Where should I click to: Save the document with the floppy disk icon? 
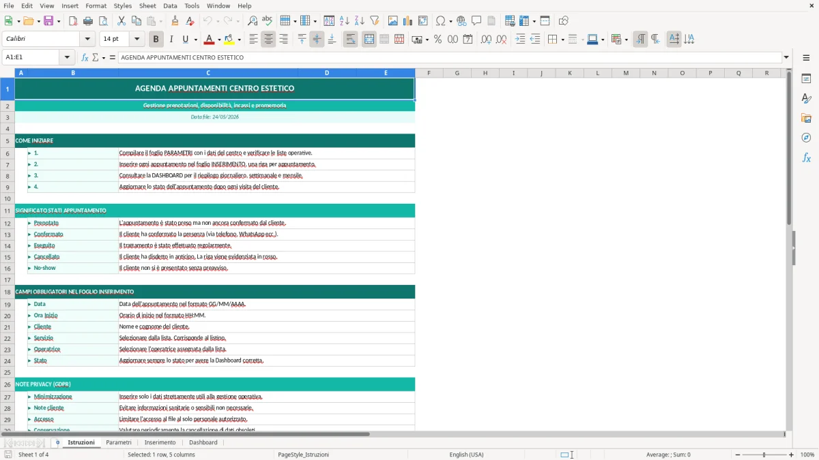pyautogui.click(x=48, y=21)
